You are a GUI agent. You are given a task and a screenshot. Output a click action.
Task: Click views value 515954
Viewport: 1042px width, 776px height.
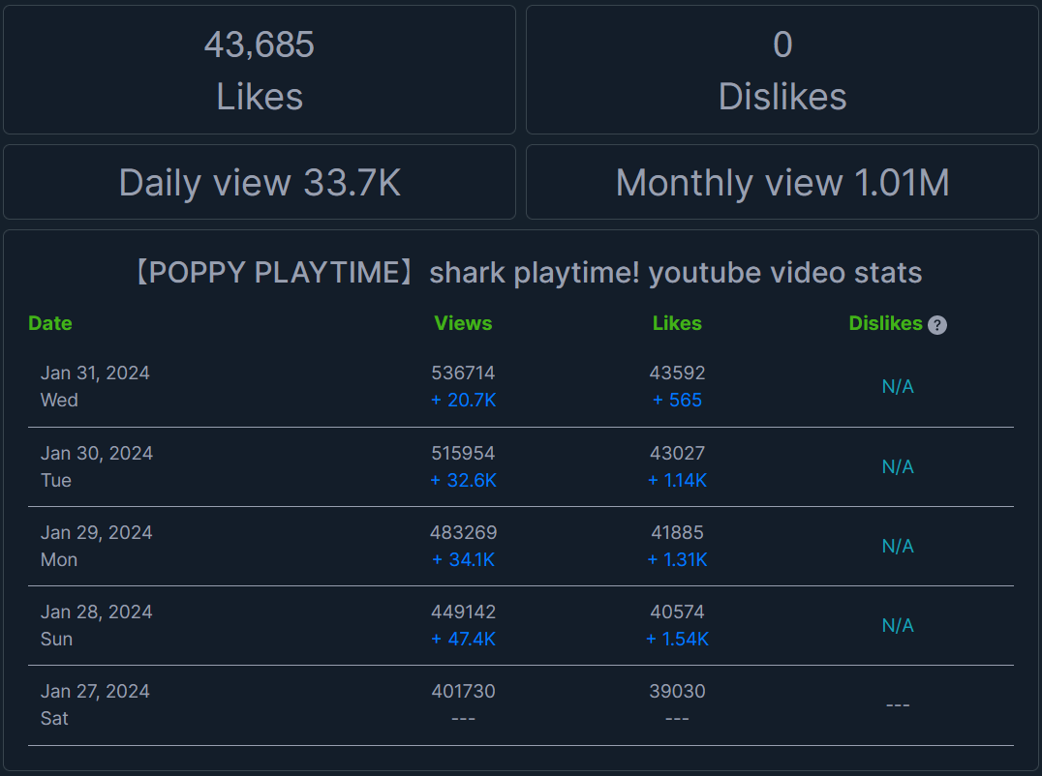pos(463,454)
